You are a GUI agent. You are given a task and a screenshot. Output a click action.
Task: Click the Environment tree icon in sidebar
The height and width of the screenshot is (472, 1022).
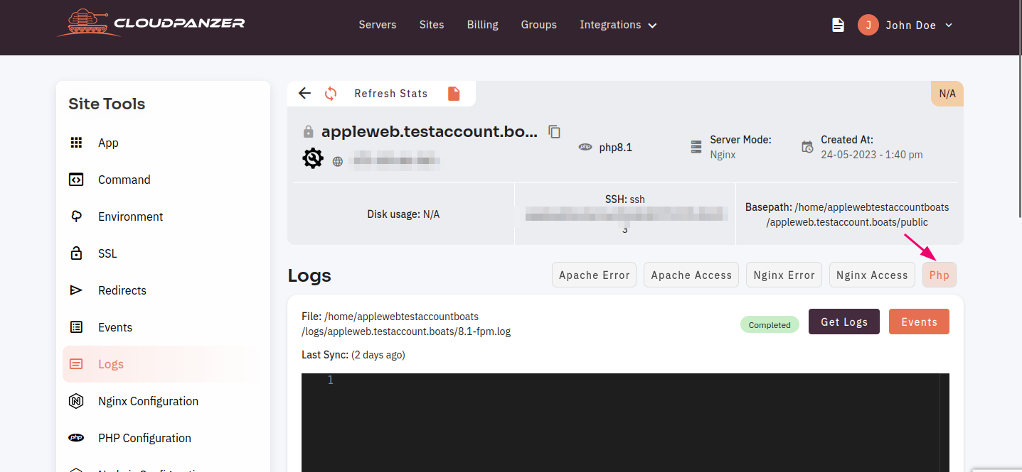coord(76,216)
